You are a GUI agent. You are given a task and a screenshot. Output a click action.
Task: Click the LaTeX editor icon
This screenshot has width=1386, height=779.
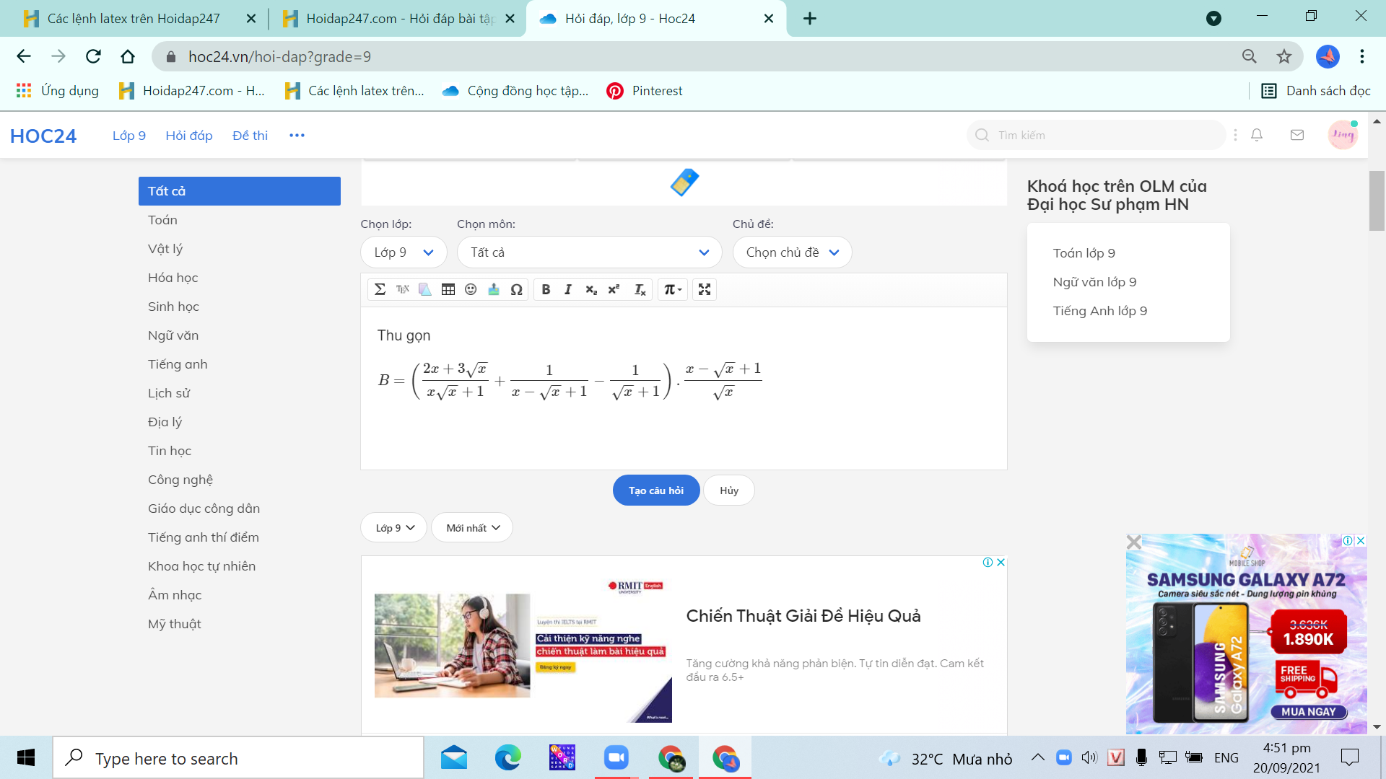[x=401, y=289]
